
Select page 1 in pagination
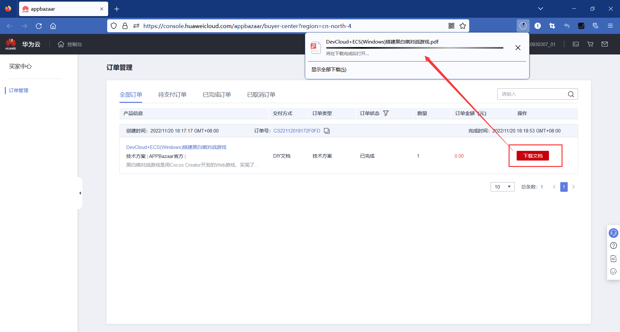pos(564,187)
